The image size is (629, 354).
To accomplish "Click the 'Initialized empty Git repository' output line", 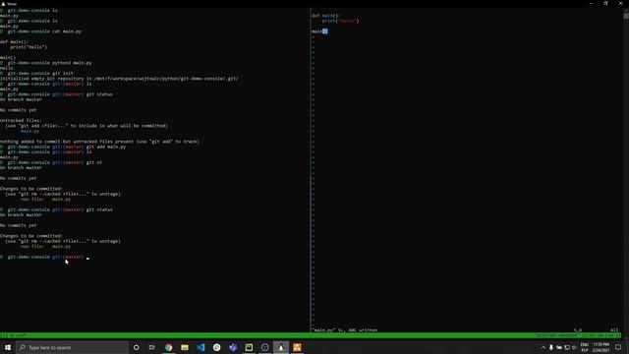I will pos(119,79).
